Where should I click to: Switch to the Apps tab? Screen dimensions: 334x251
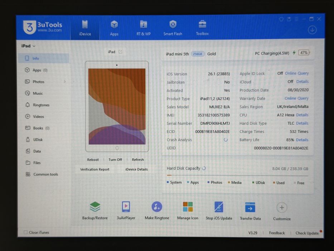(114, 28)
